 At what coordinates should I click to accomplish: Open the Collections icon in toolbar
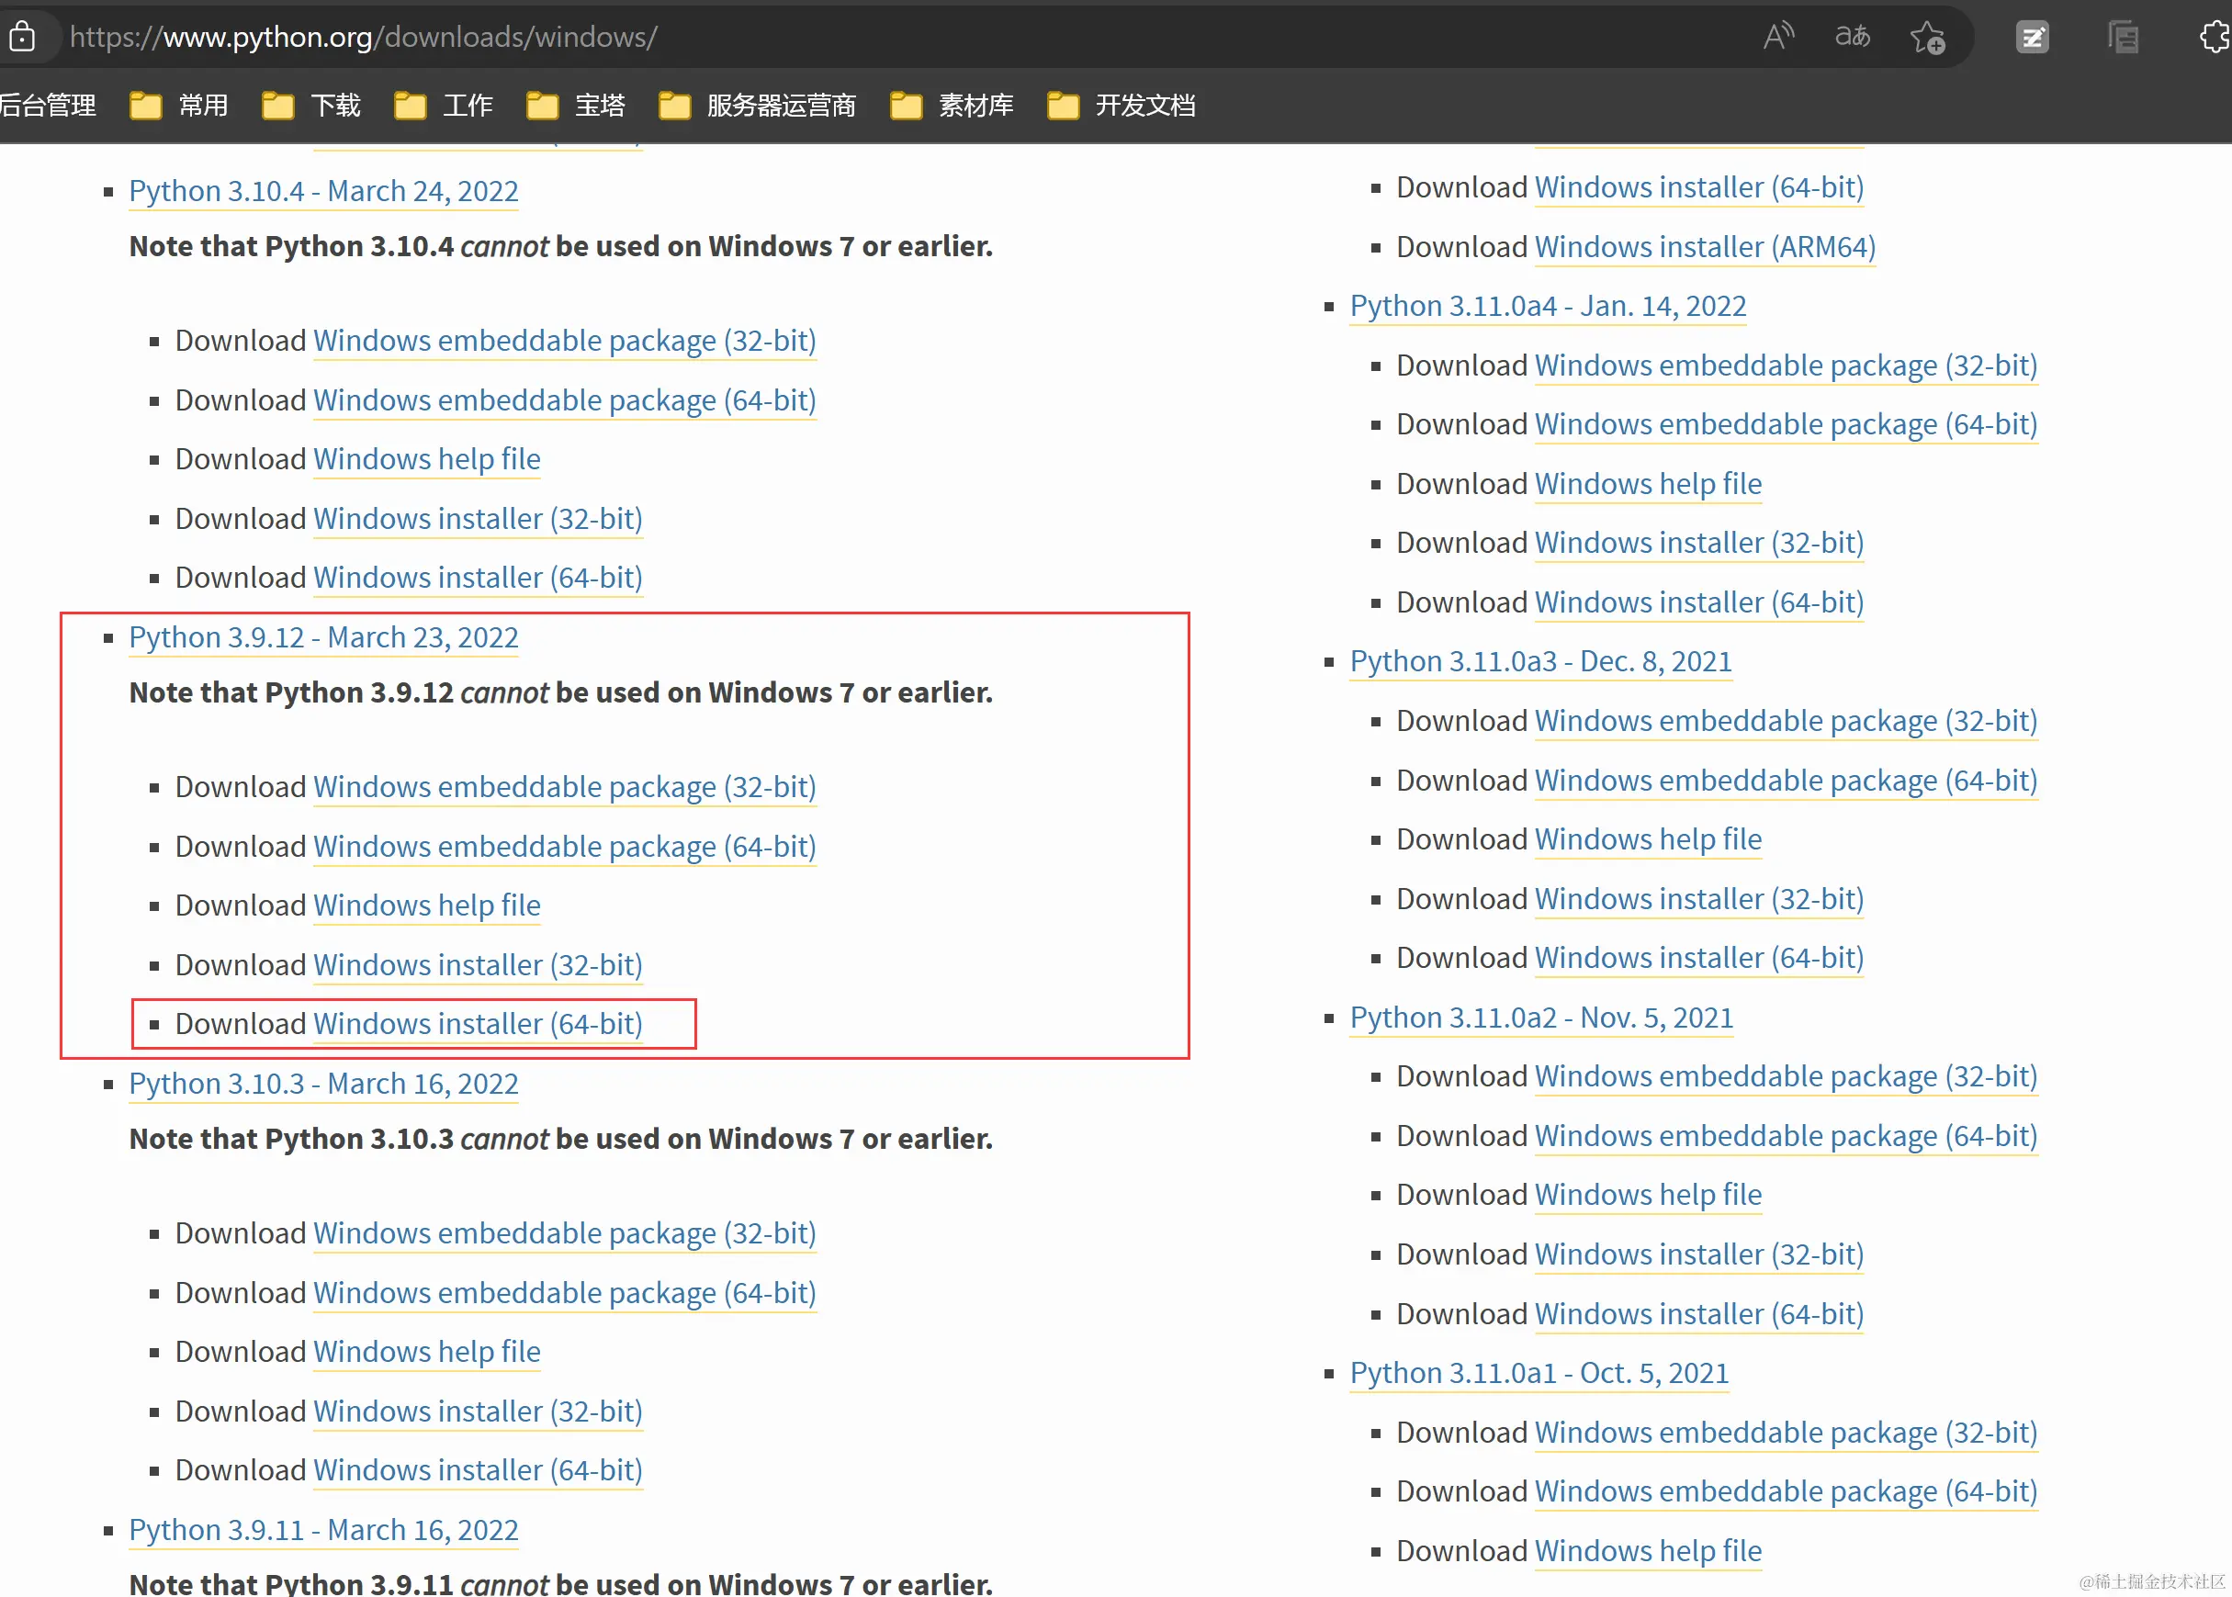2123,38
